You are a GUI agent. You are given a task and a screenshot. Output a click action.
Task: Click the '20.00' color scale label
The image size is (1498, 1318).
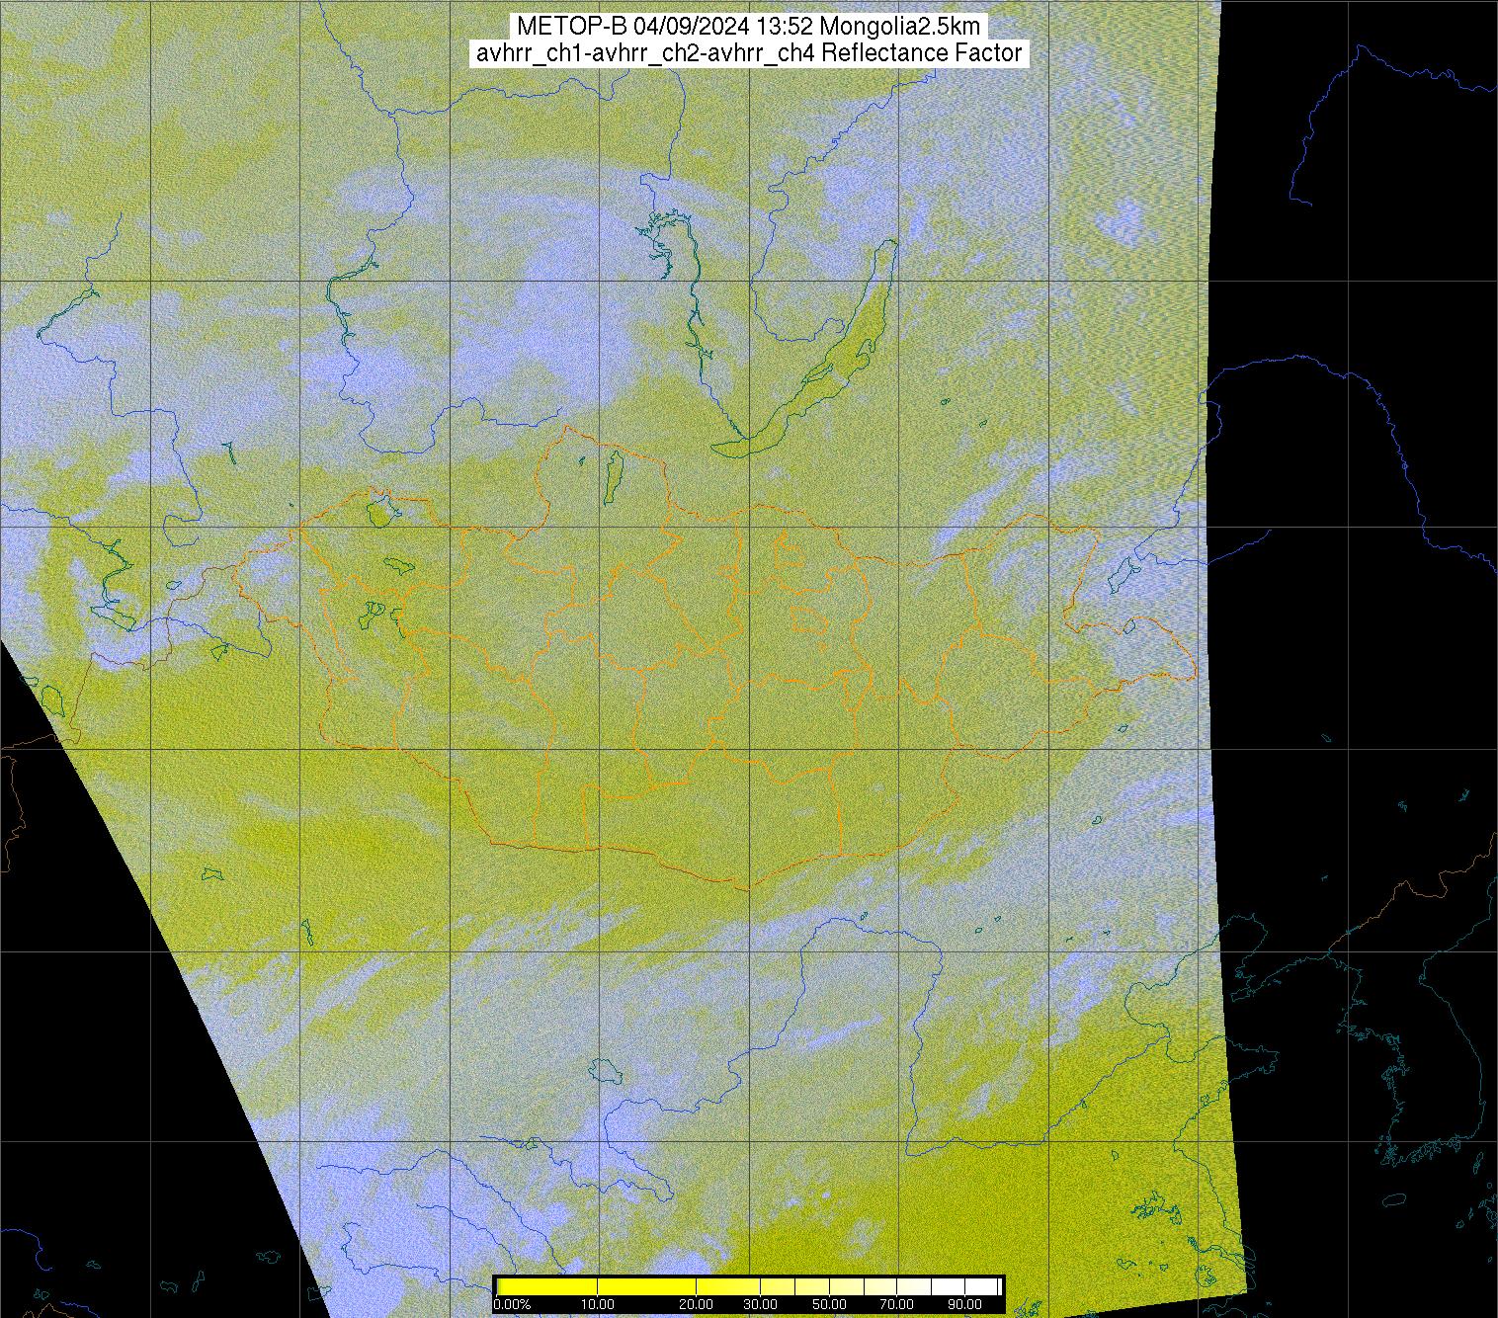tap(697, 1304)
